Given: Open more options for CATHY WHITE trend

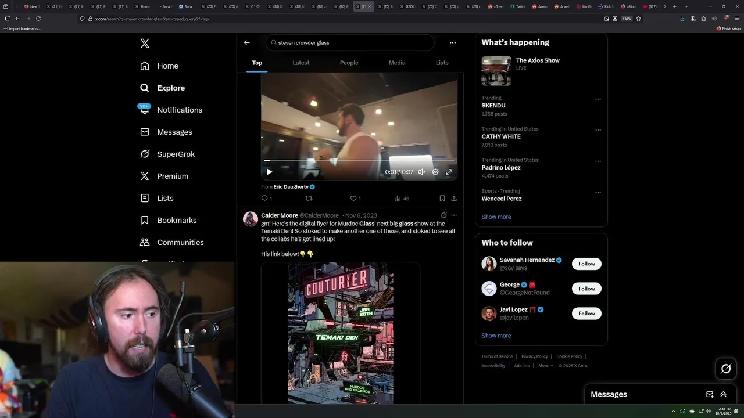Looking at the screenshot, I should coord(598,130).
